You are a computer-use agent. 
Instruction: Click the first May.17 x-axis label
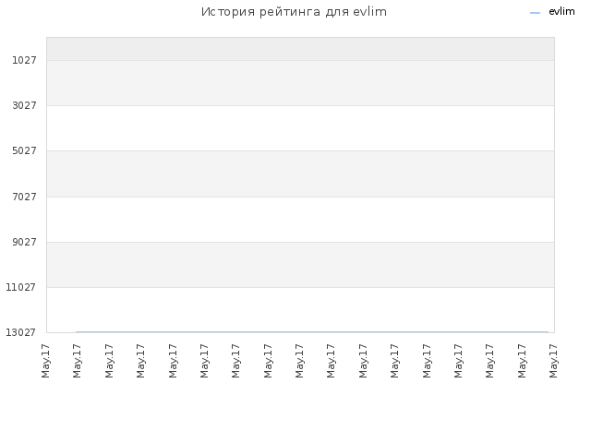pos(45,361)
